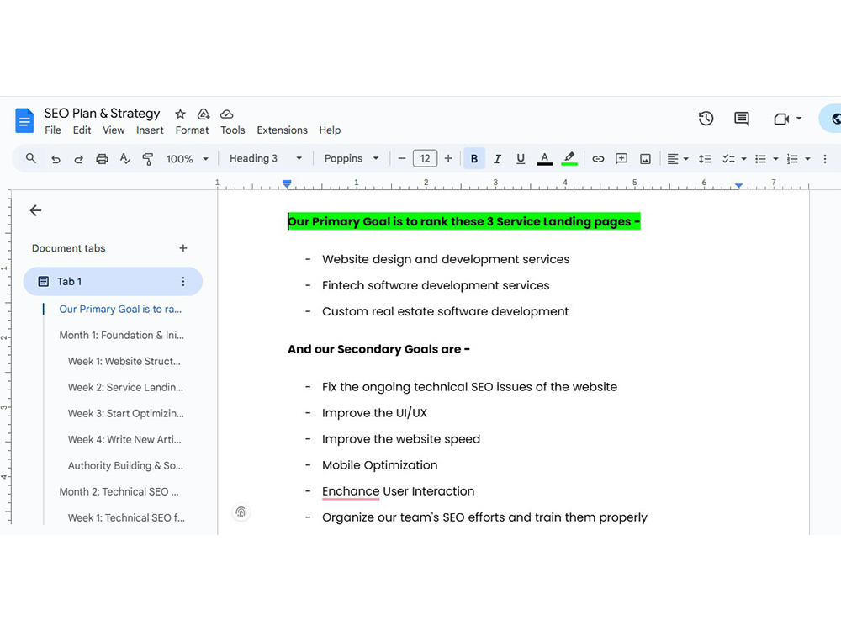Open the Format menu
Image resolution: width=841 pixels, height=631 pixels.
[192, 130]
